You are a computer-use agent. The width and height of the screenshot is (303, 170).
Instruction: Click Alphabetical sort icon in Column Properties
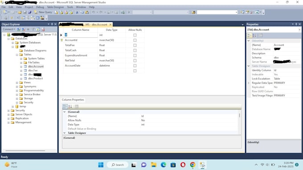tap(70, 106)
